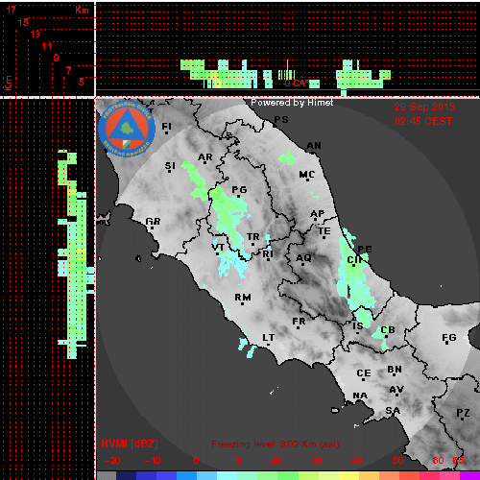Screen dimensions: 480x480
Task: Click the PS city label on map
Action: point(281,120)
